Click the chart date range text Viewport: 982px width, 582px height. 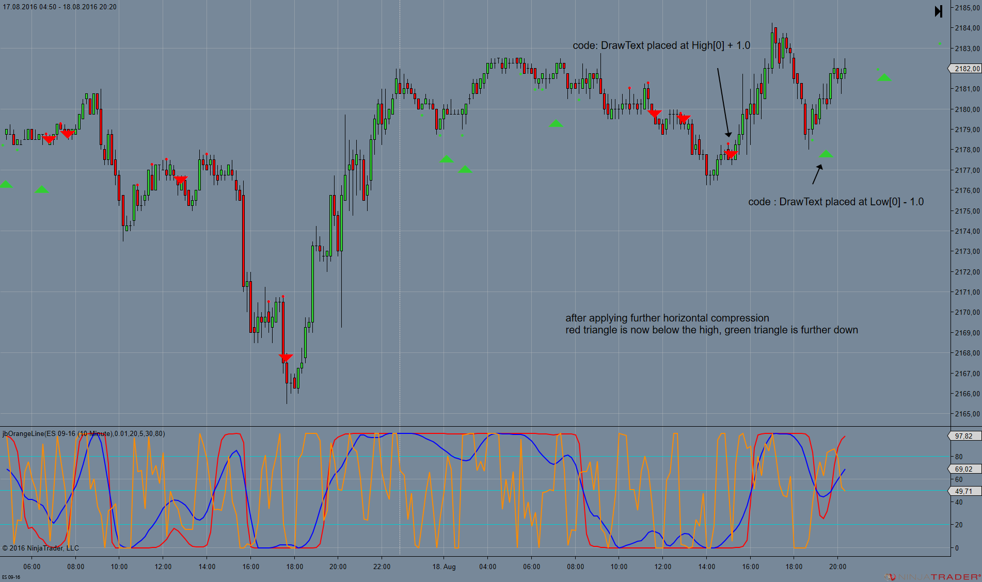[59, 7]
